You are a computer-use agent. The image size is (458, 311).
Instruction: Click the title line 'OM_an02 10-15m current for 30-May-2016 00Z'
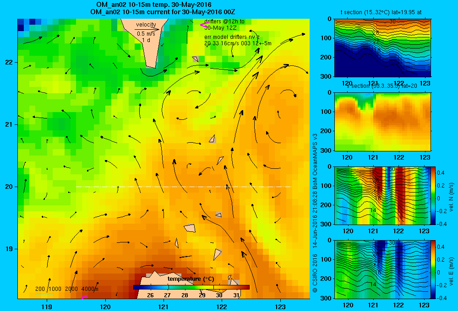pyautogui.click(x=163, y=12)
